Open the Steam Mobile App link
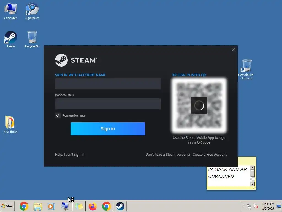This screenshot has height=212, width=282. pos(200,137)
